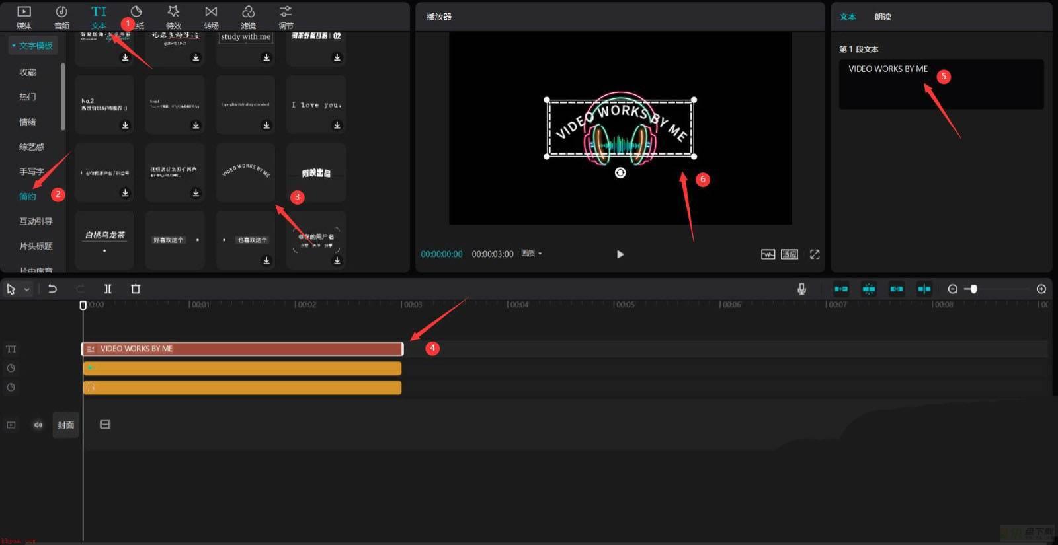Choose the 白桃乌龙茶 template thumbnail
Image resolution: width=1058 pixels, height=545 pixels.
click(104, 240)
